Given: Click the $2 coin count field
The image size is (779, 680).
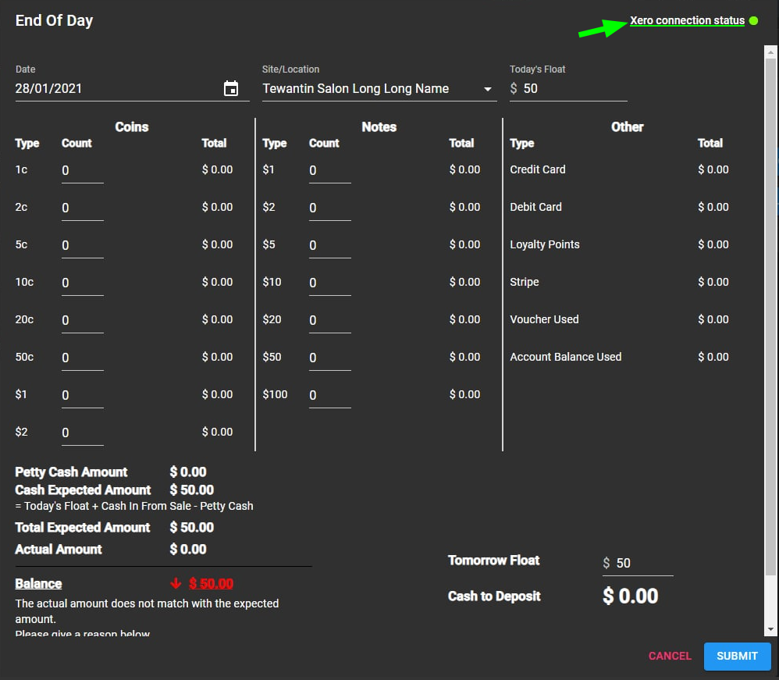Looking at the screenshot, I should point(82,433).
